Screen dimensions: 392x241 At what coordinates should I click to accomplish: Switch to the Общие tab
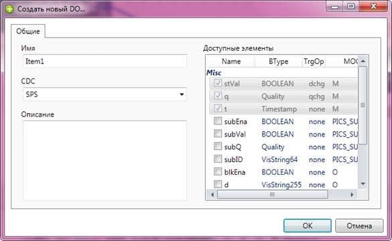(x=28, y=31)
